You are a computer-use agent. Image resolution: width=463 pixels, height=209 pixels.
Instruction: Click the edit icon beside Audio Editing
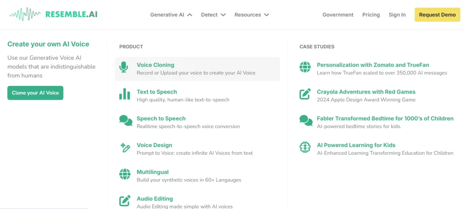[125, 201]
